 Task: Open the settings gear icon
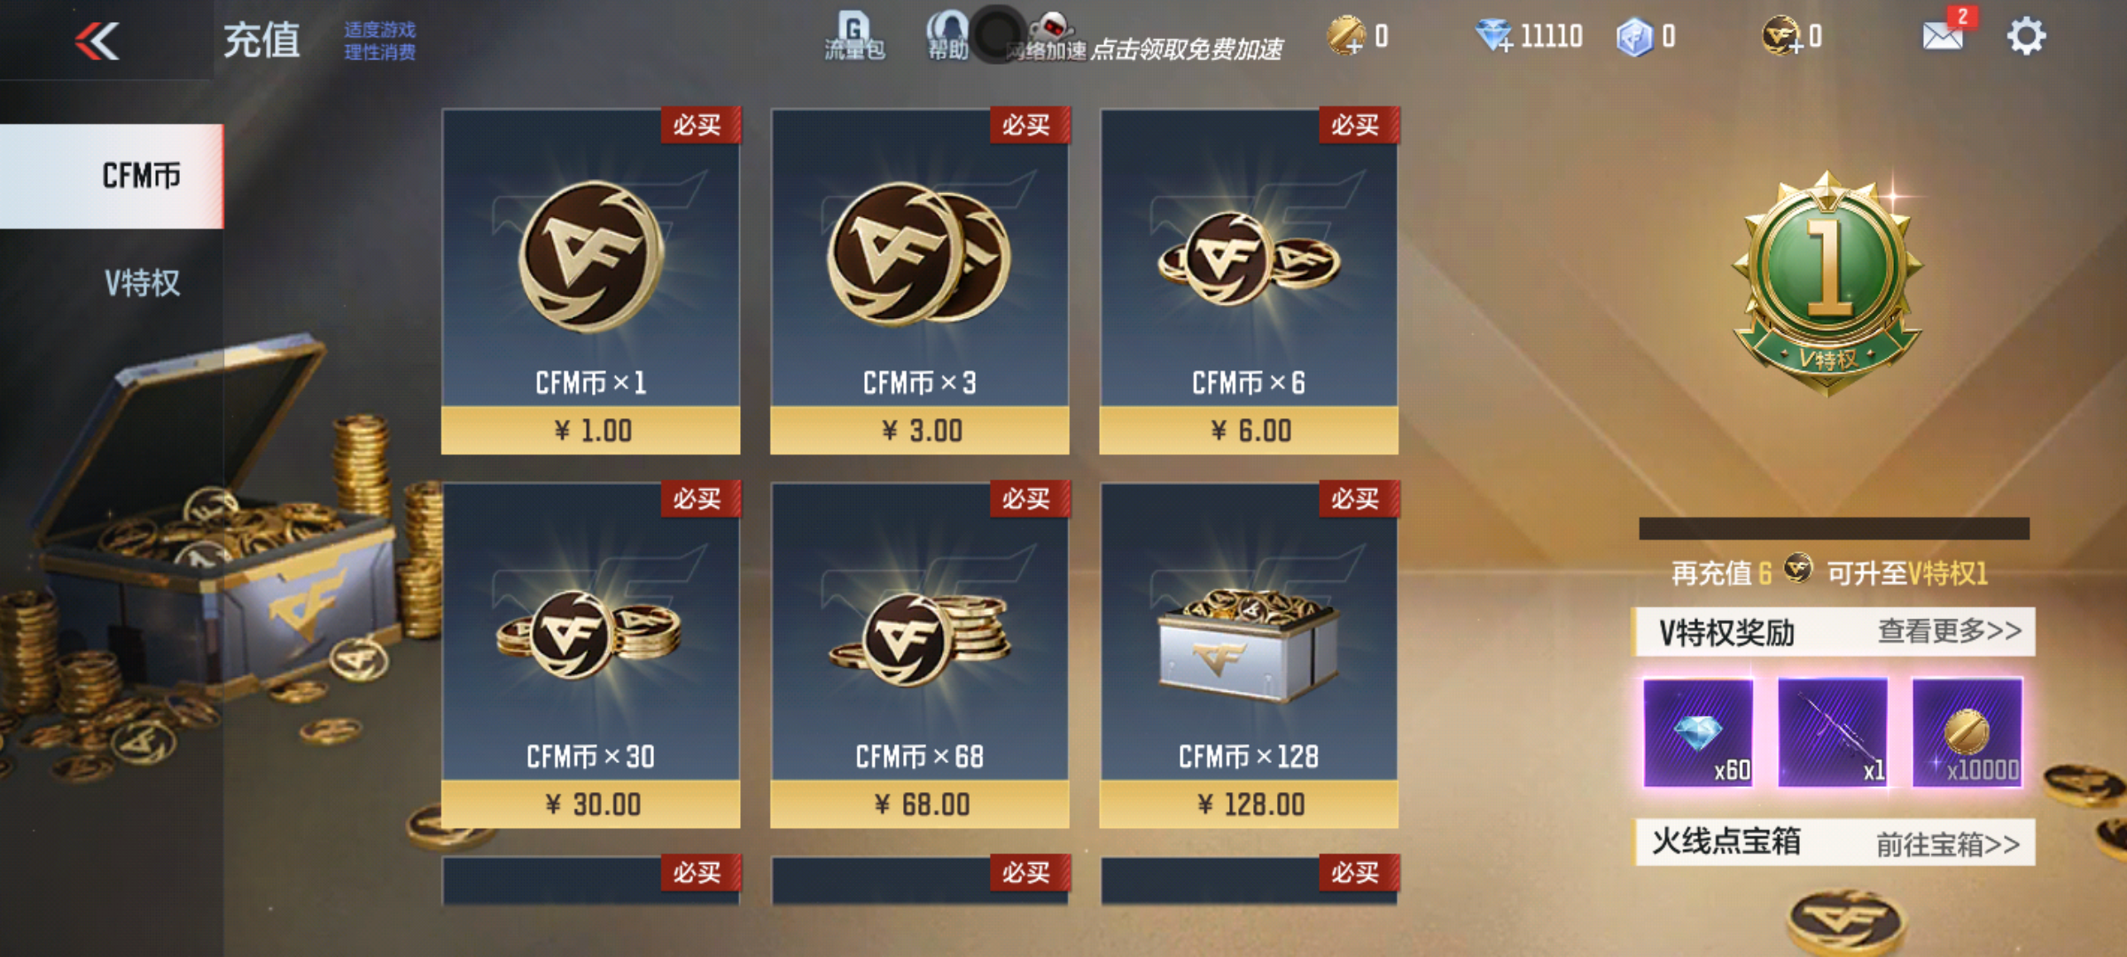point(2026,37)
